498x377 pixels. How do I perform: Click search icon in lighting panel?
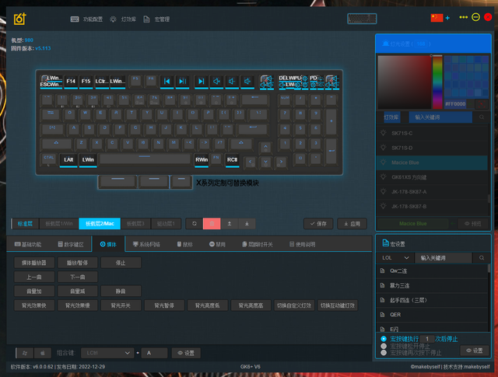point(482,117)
